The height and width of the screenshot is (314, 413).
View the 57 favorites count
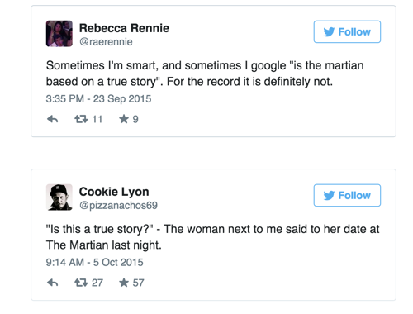tap(138, 283)
